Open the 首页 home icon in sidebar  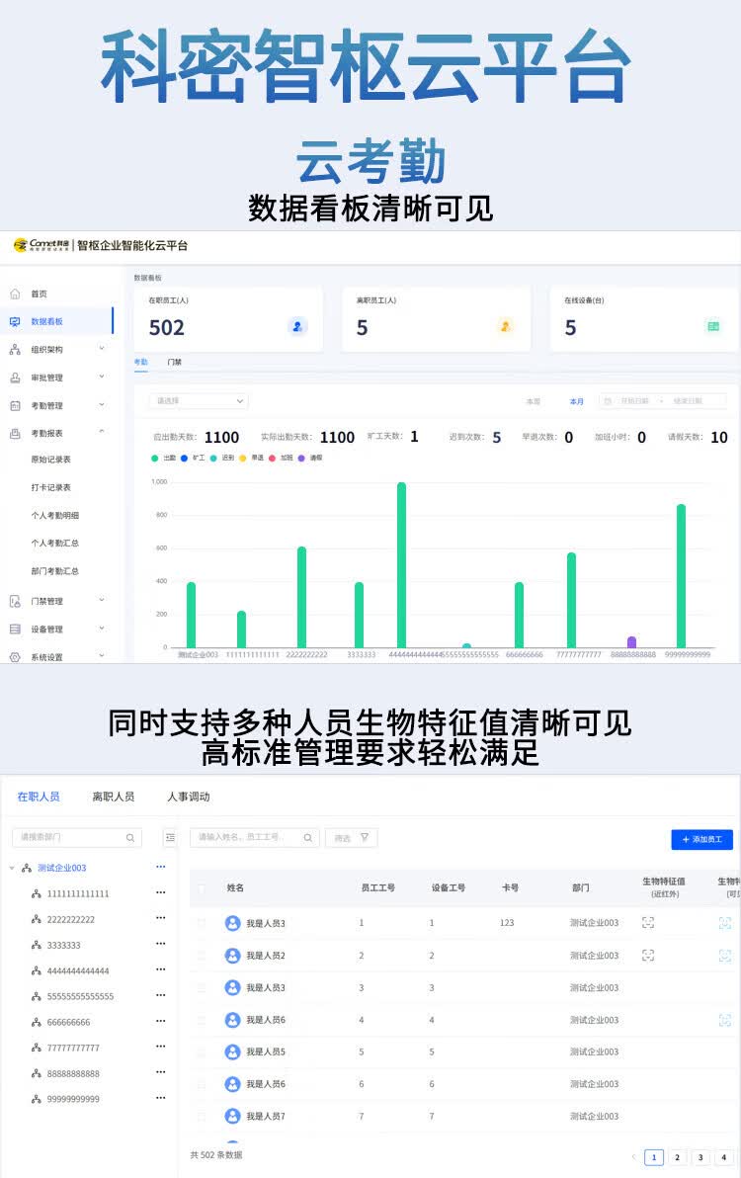15,294
